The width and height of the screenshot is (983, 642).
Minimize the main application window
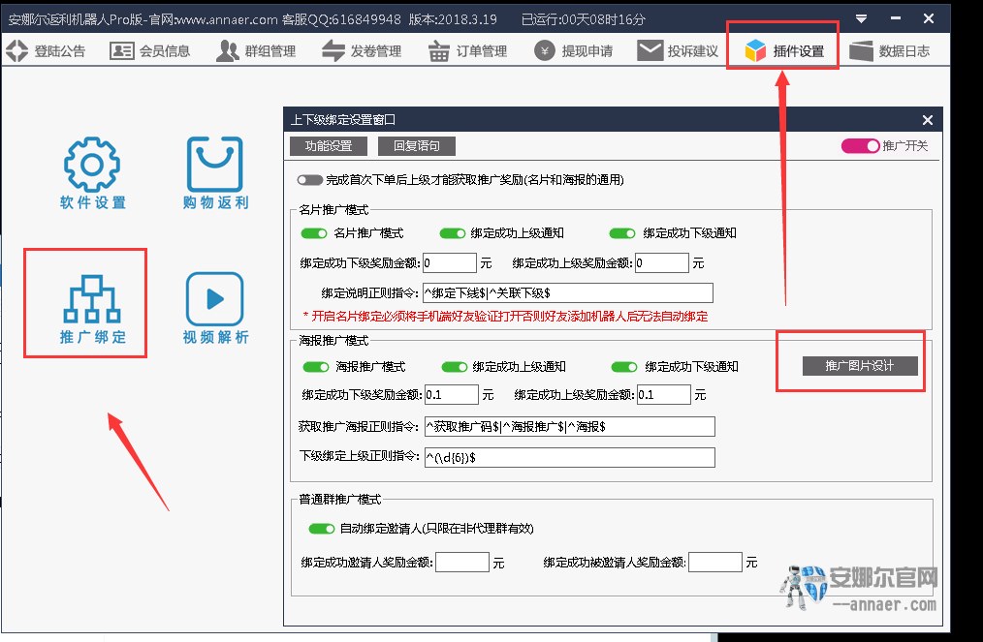pyautogui.click(x=895, y=18)
